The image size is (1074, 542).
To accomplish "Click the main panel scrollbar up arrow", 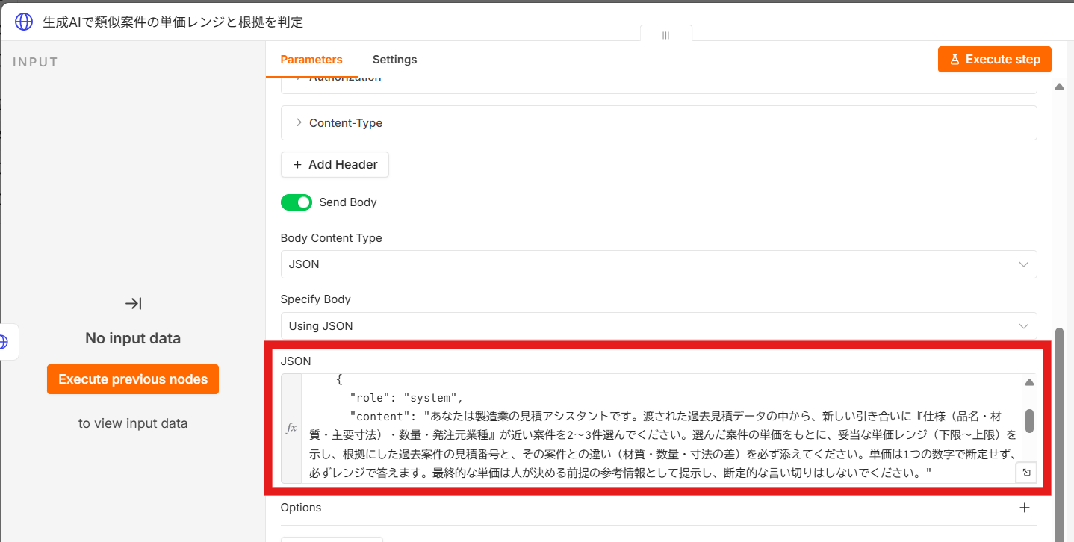I will pyautogui.click(x=1059, y=87).
